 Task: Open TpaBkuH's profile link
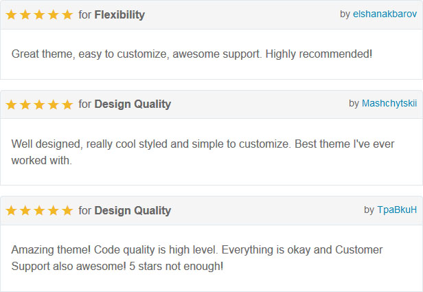pyautogui.click(x=397, y=210)
